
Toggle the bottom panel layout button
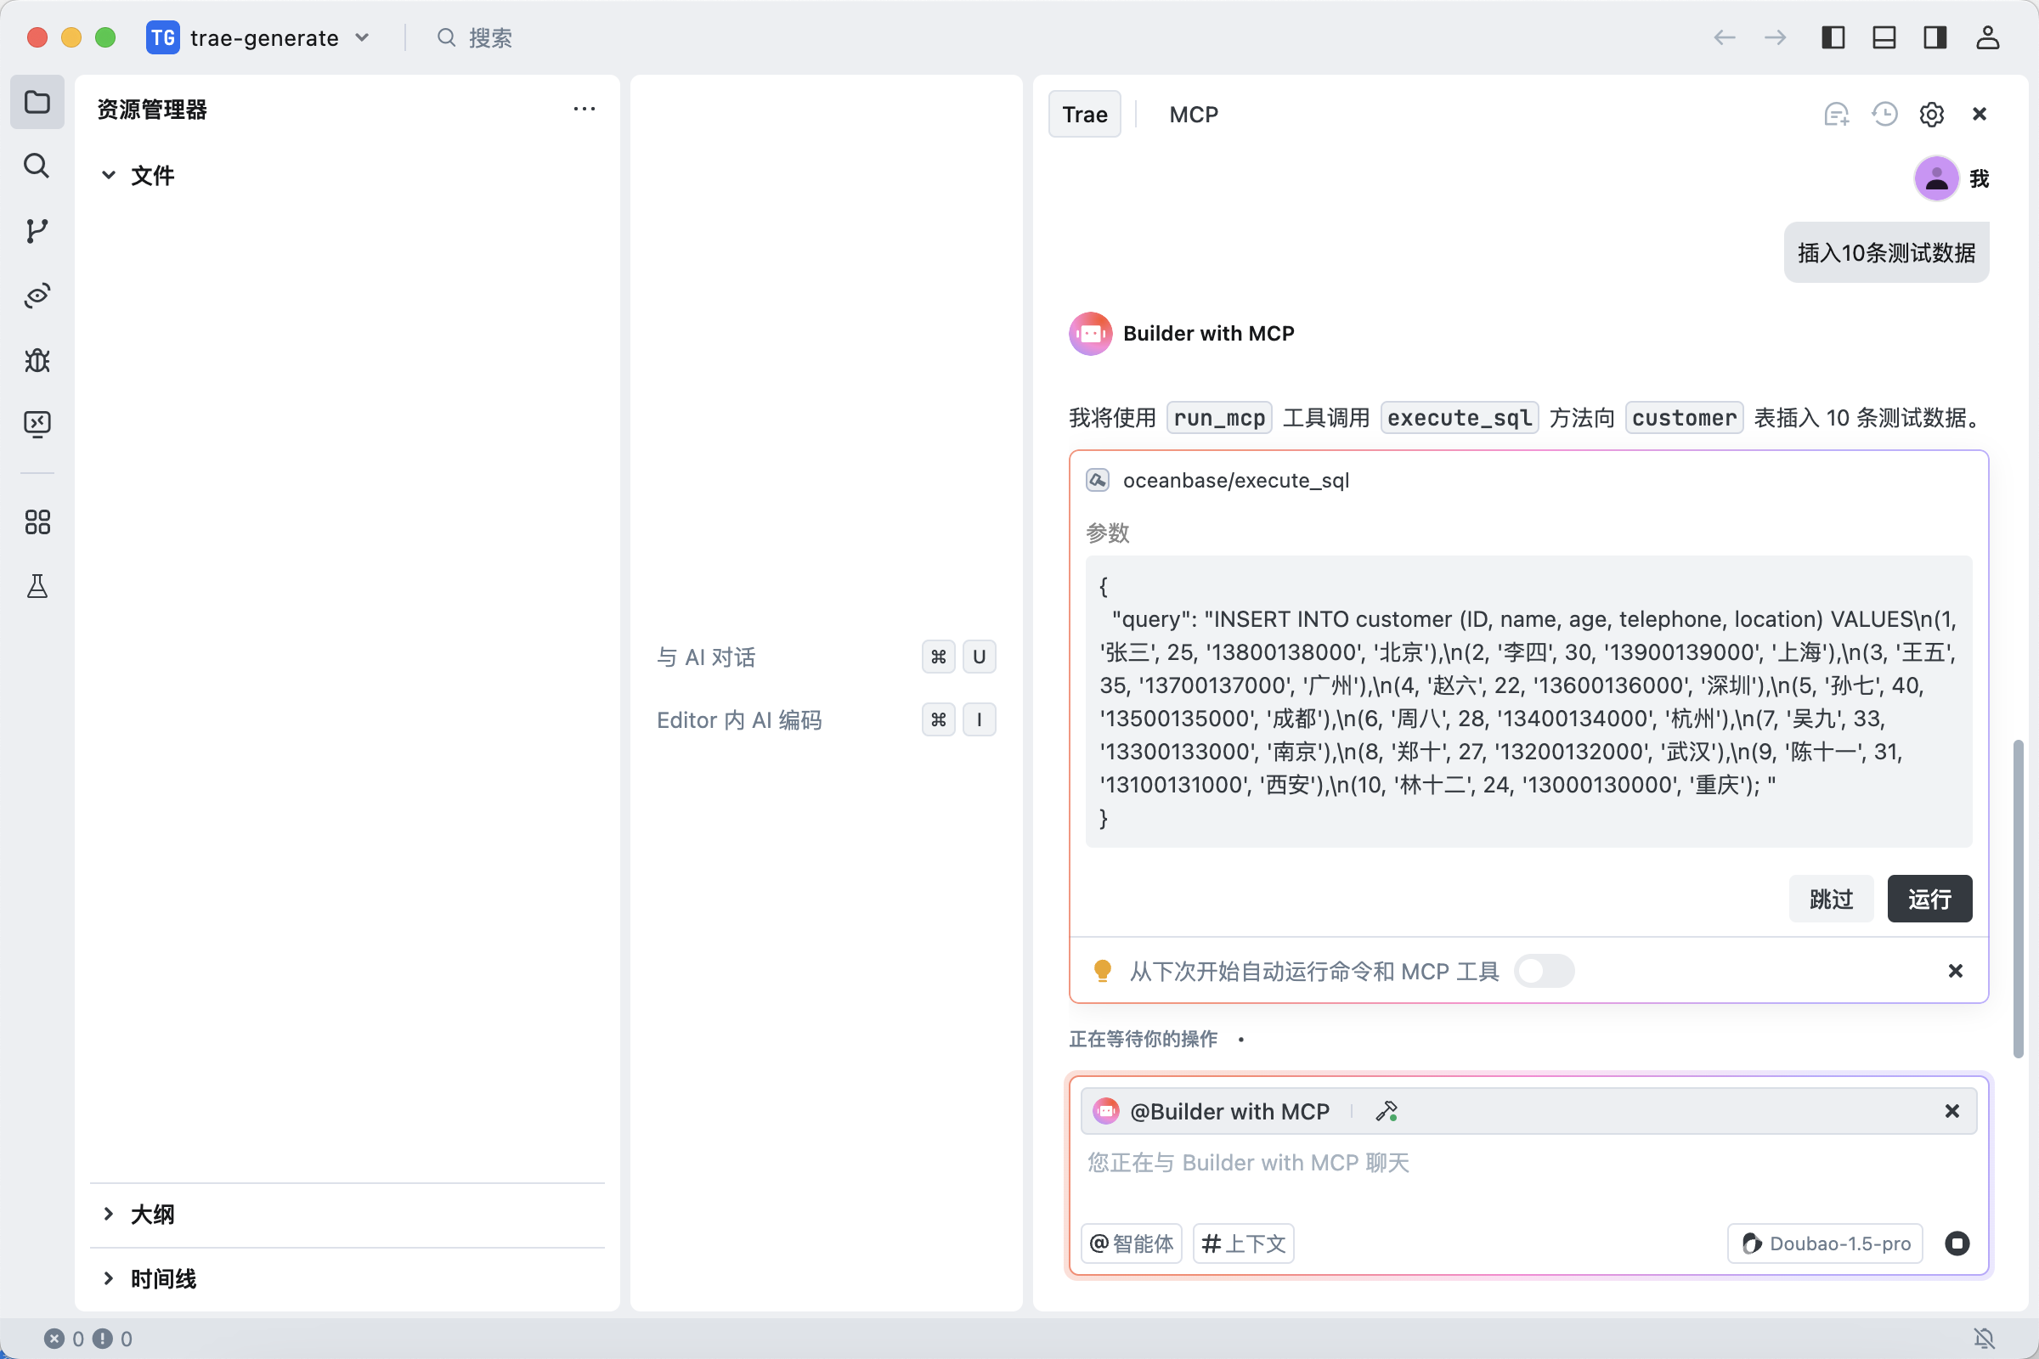pyautogui.click(x=1884, y=37)
